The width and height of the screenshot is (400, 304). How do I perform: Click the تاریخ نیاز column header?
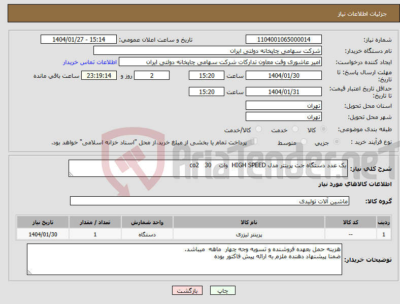coord(43,222)
